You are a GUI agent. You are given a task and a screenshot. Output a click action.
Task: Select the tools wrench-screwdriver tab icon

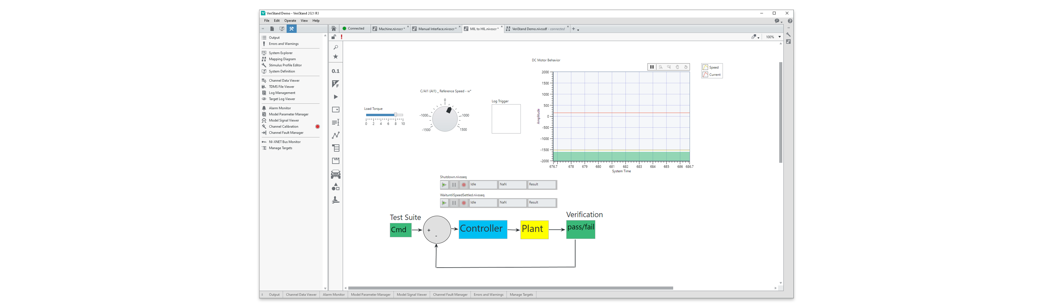(x=291, y=29)
